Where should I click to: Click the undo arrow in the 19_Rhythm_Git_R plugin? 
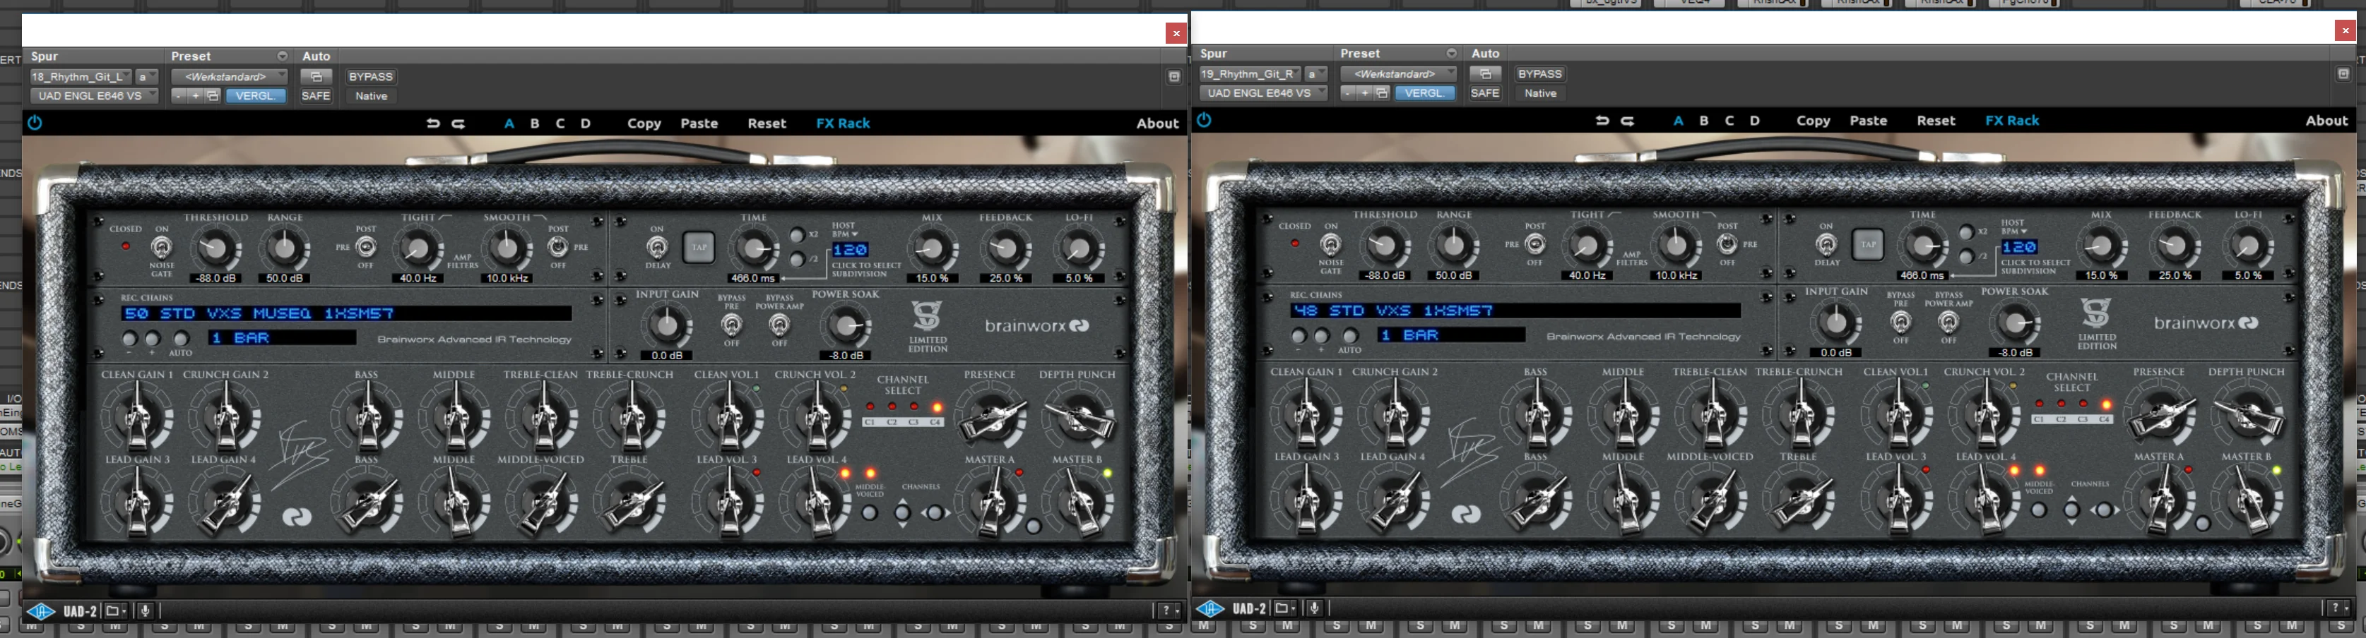[x=1602, y=120]
